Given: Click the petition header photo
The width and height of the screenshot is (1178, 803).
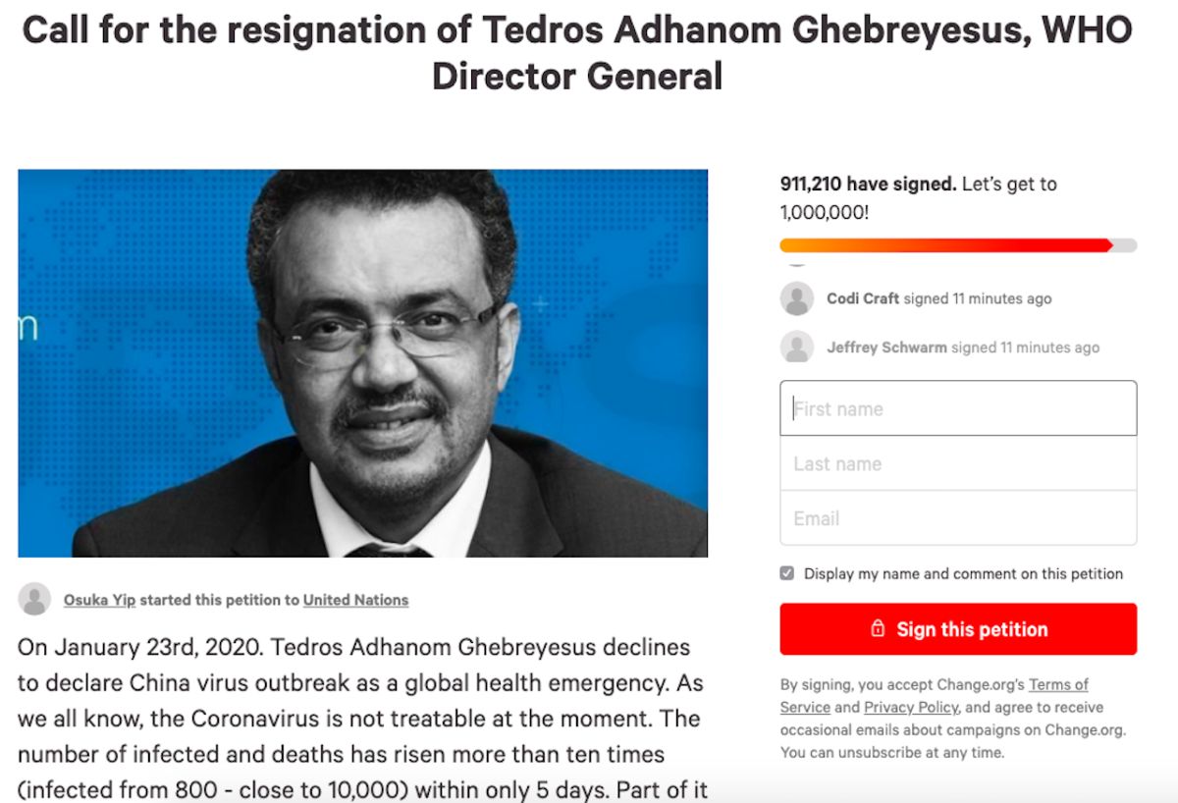Looking at the screenshot, I should pyautogui.click(x=362, y=363).
